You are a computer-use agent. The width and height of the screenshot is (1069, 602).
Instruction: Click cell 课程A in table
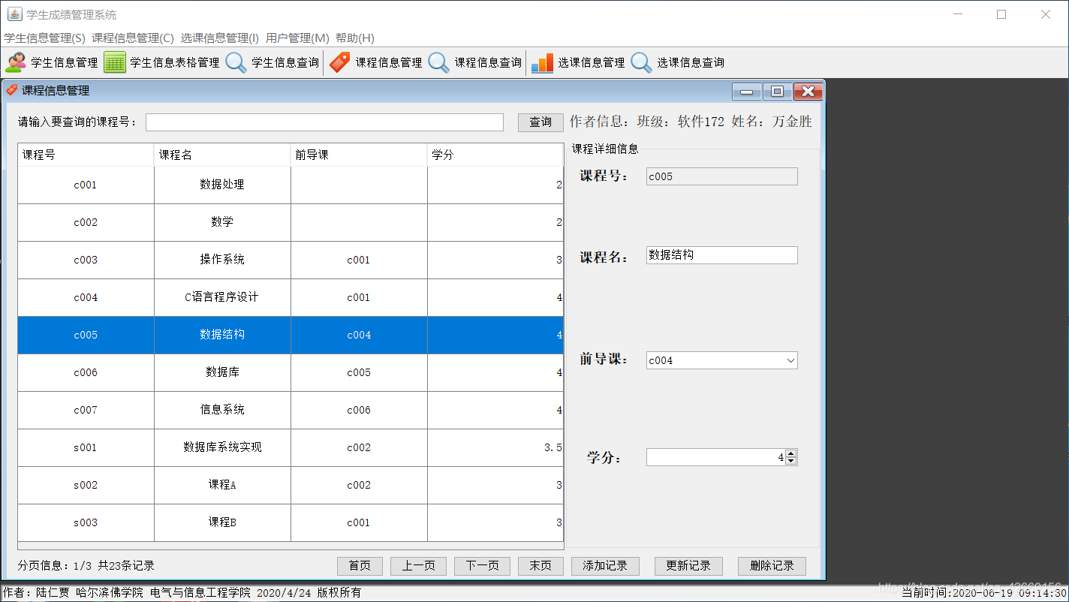(222, 485)
